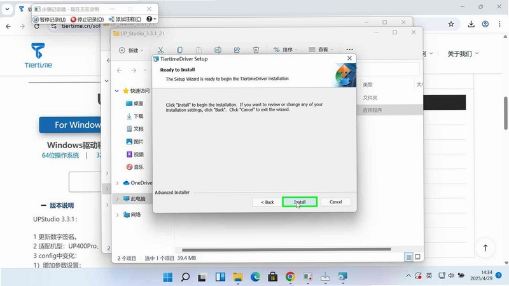The image size is (509, 286).
Task: Open the Chrome profile icon
Action: pos(485,24)
